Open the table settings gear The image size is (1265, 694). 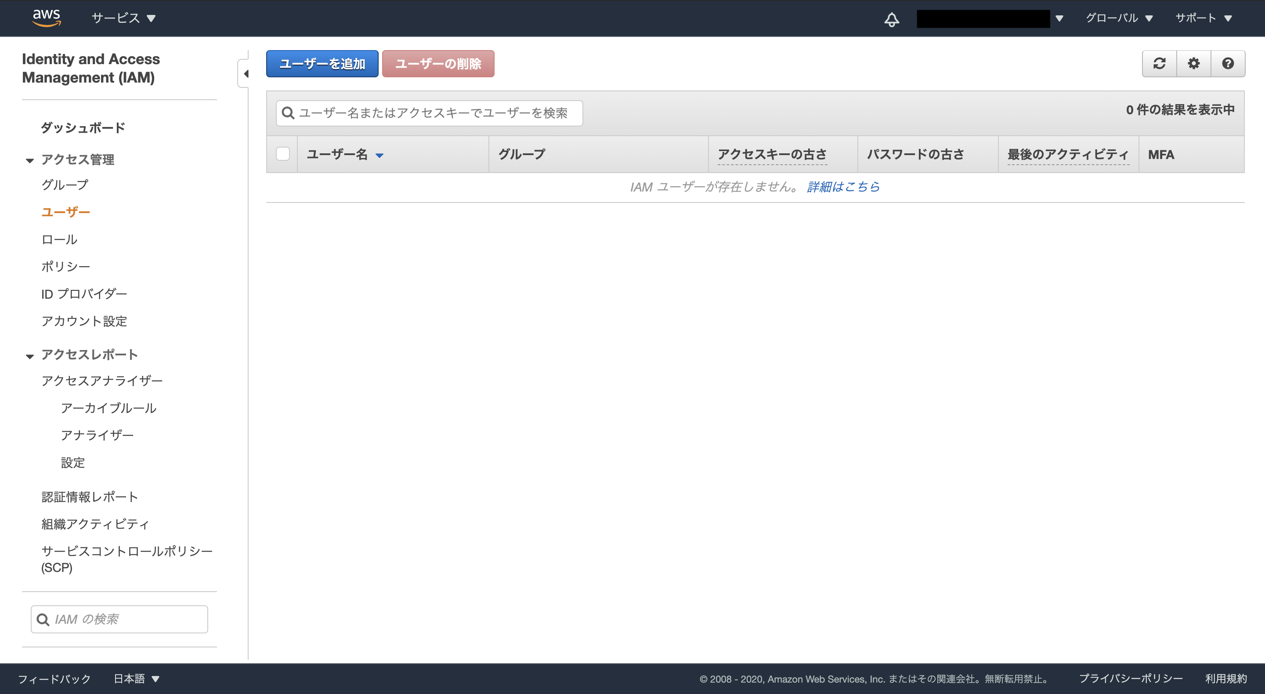tap(1193, 63)
